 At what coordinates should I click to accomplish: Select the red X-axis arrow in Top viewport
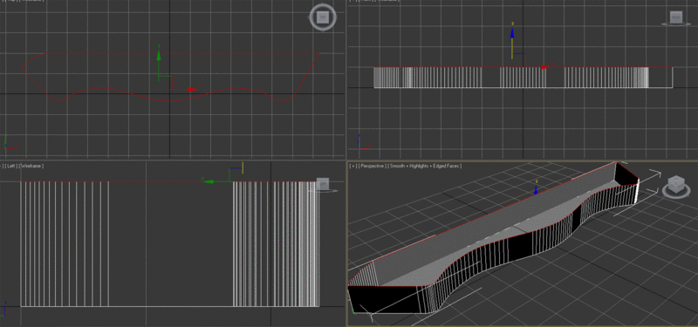192,90
